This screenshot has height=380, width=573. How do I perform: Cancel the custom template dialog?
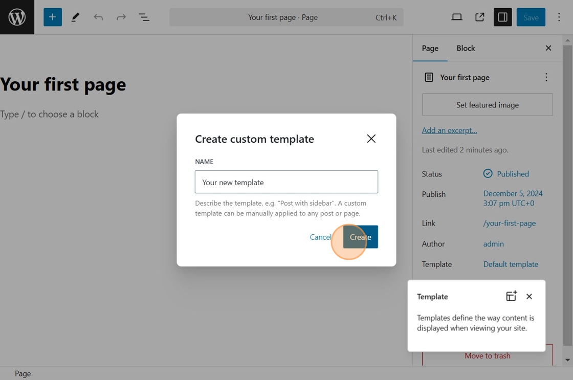(320, 237)
